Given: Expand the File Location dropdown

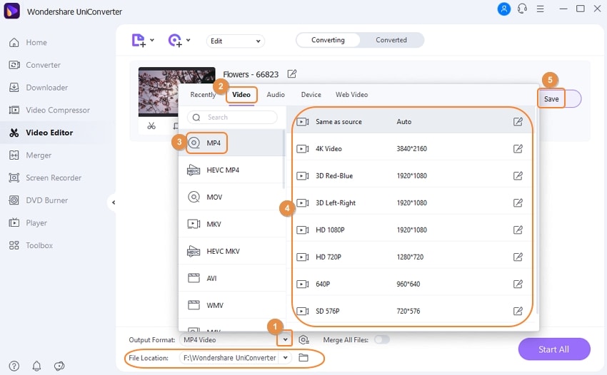Looking at the screenshot, I should tap(285, 358).
